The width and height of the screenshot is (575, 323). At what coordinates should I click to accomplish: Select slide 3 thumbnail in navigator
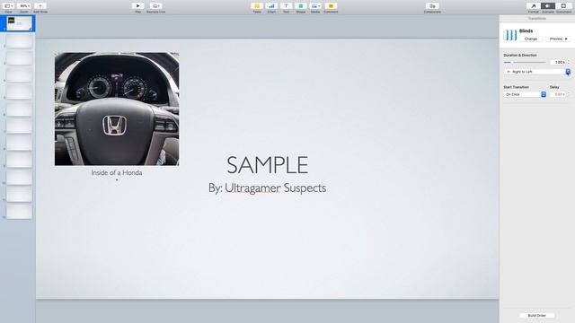point(20,57)
